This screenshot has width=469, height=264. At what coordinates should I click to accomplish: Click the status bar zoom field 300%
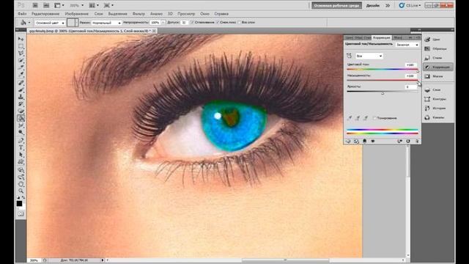pyautogui.click(x=34, y=260)
